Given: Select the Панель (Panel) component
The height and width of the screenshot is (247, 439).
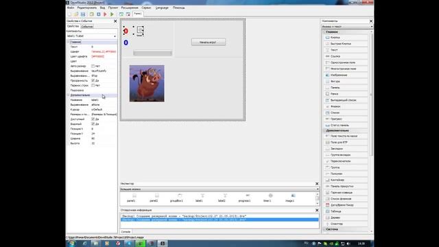Looking at the screenshot, I should click(x=346, y=87).
